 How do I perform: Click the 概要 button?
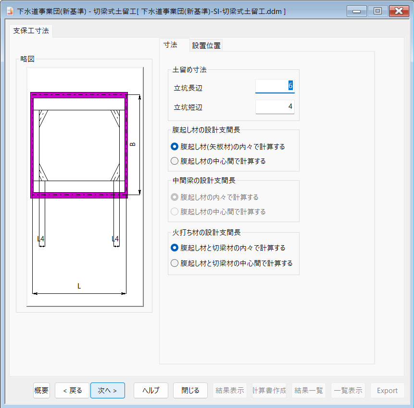pyautogui.click(x=41, y=390)
